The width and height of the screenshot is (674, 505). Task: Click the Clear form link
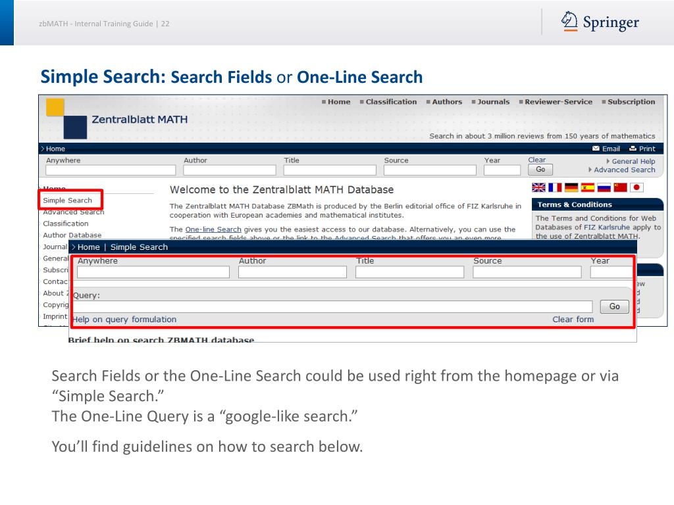coord(573,320)
